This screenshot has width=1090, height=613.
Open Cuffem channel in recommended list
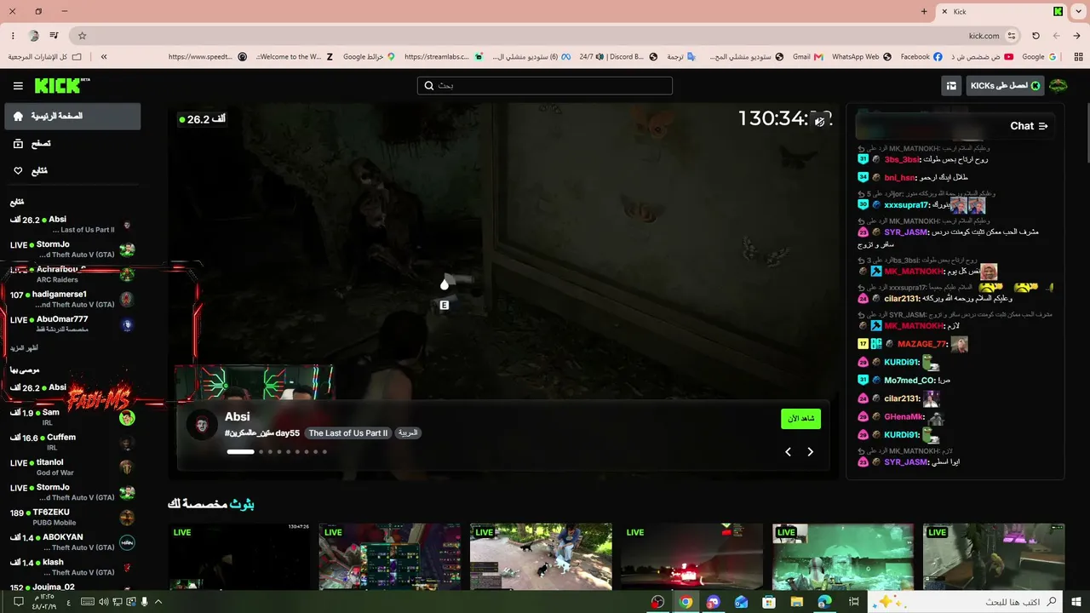72,443
